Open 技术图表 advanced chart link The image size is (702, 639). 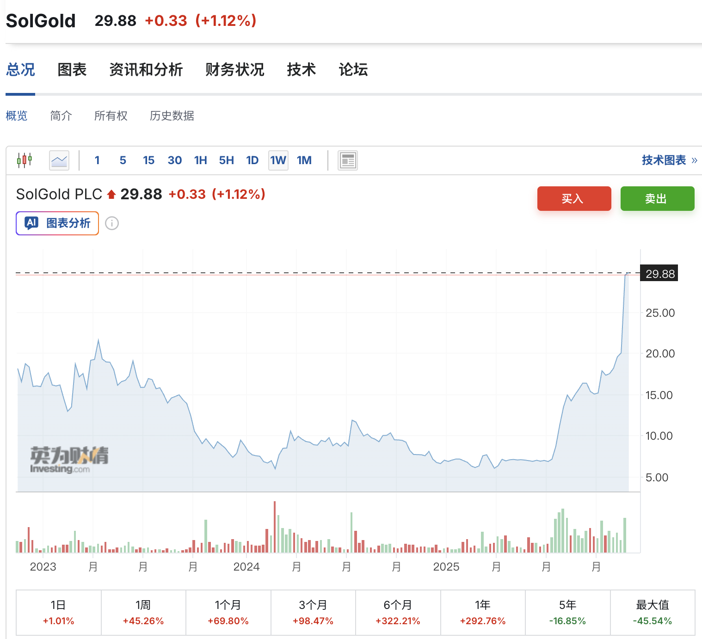coord(669,160)
